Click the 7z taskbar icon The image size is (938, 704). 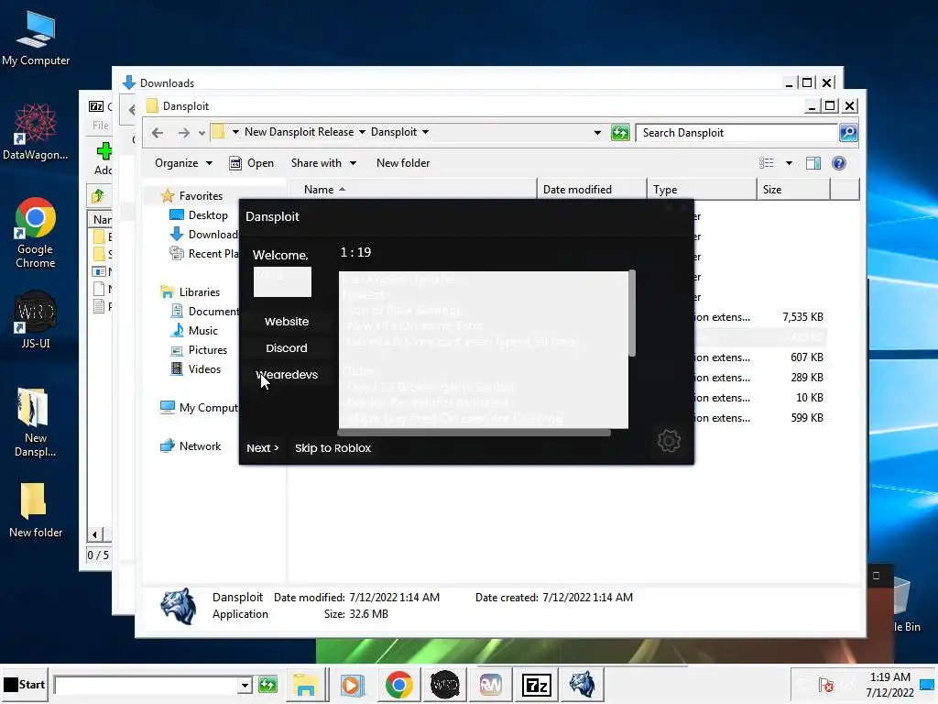(x=536, y=684)
